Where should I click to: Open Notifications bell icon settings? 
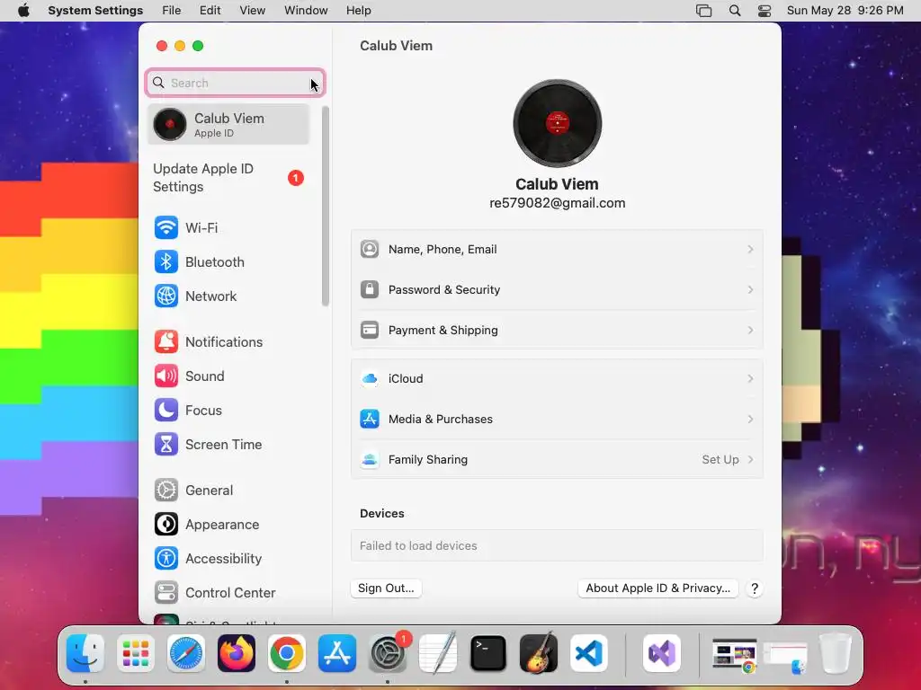pos(166,342)
